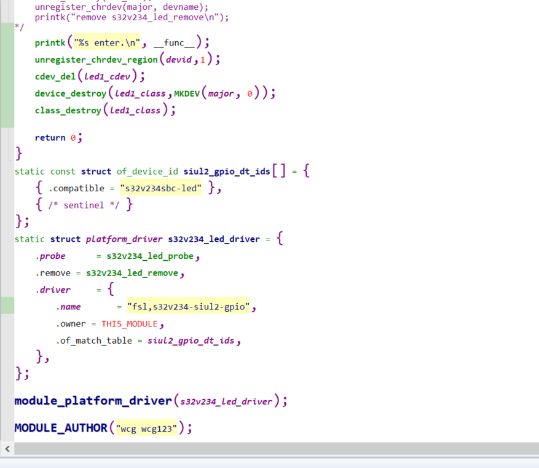Click '.of_match_table' field name

(x=94, y=341)
